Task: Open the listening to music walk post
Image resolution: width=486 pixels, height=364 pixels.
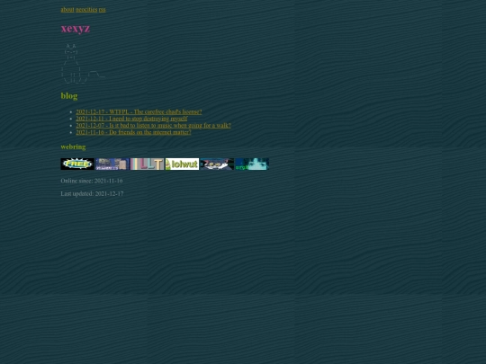Action: click(153, 125)
